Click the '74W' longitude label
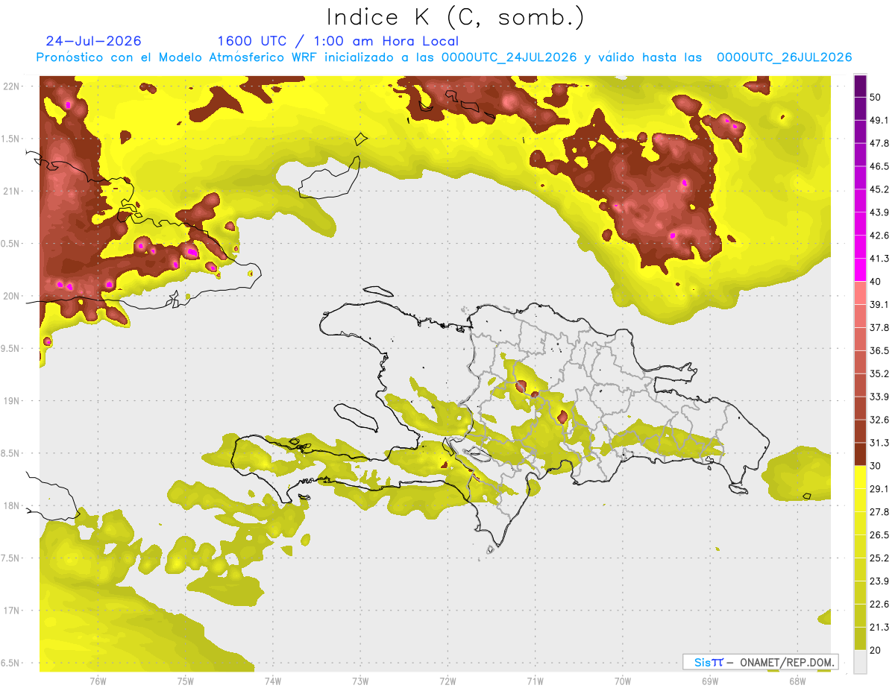 pyautogui.click(x=273, y=680)
